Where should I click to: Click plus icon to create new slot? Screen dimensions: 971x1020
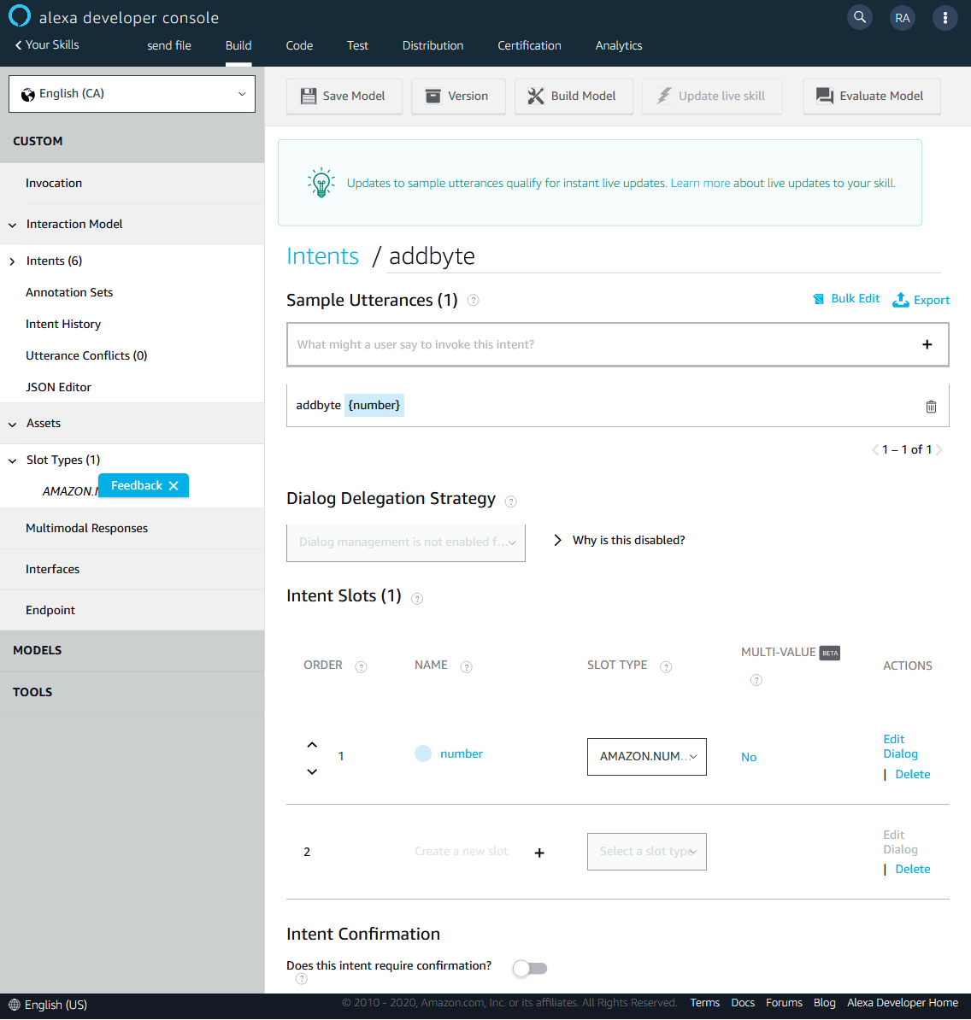(539, 853)
